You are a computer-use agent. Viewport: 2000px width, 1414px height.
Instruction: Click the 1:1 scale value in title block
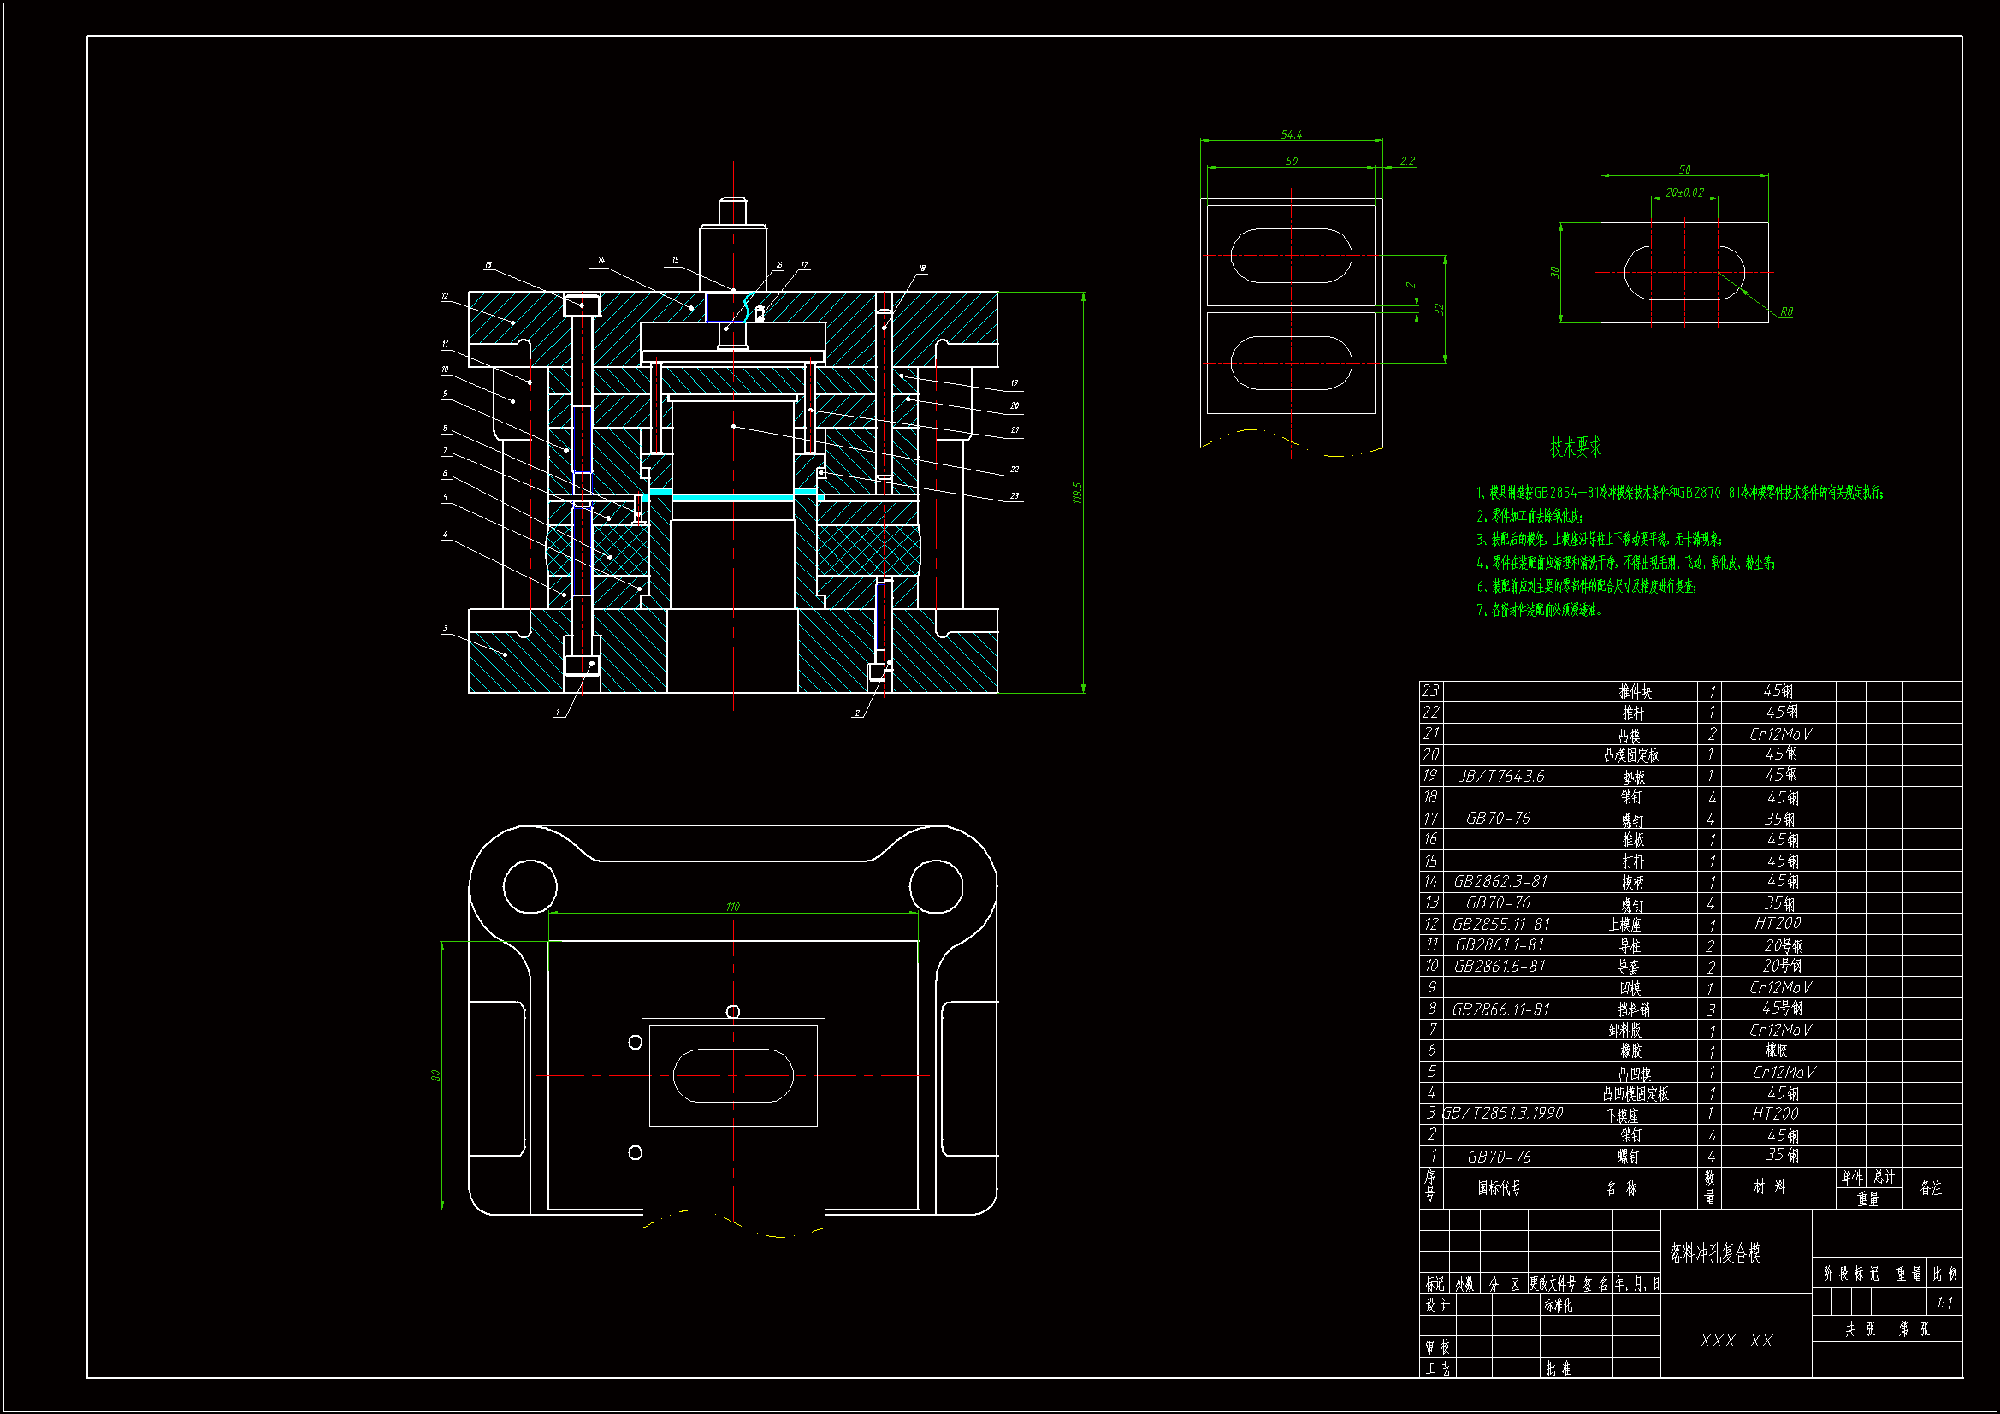tap(1944, 1304)
